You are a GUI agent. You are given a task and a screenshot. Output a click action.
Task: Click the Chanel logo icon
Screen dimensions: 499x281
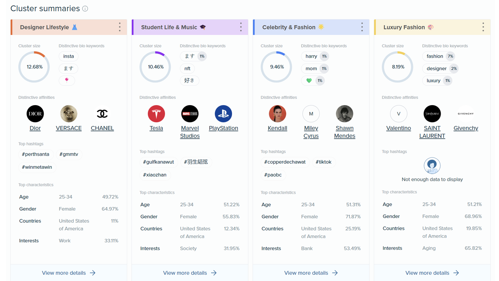(102, 114)
